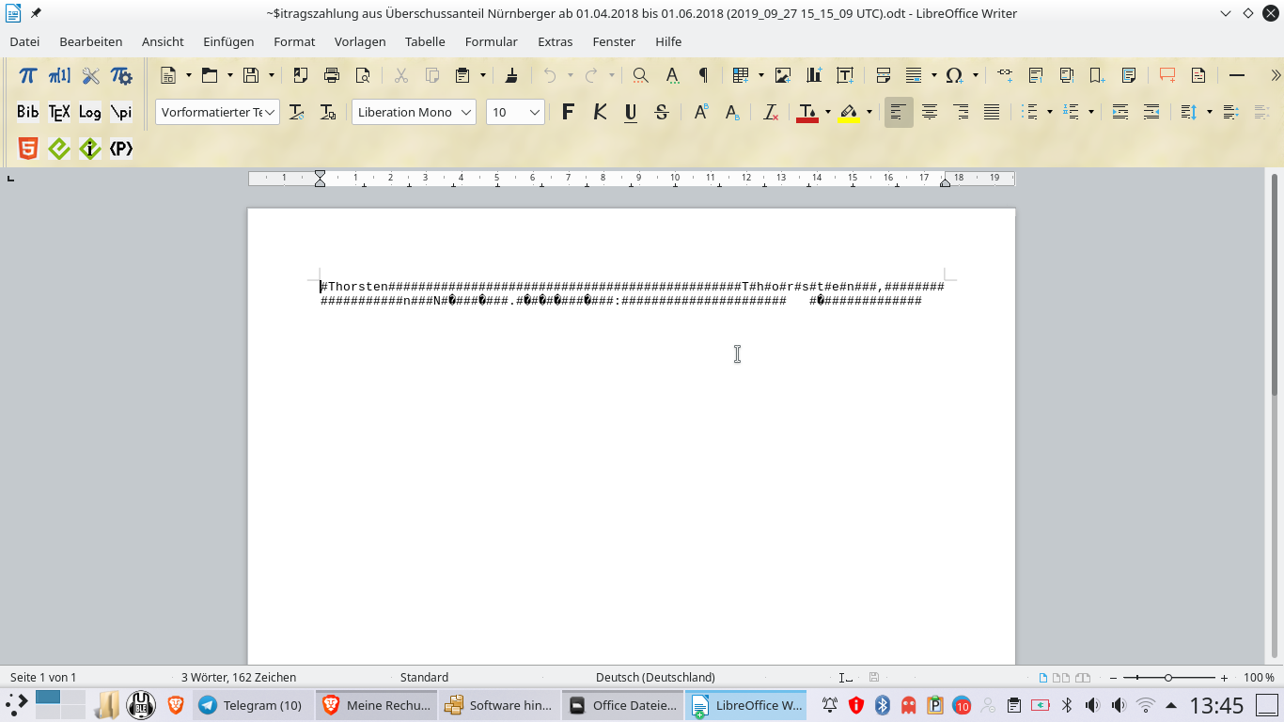Click the HTML5 export icon
The width and height of the screenshot is (1284, 722).
coord(28,149)
